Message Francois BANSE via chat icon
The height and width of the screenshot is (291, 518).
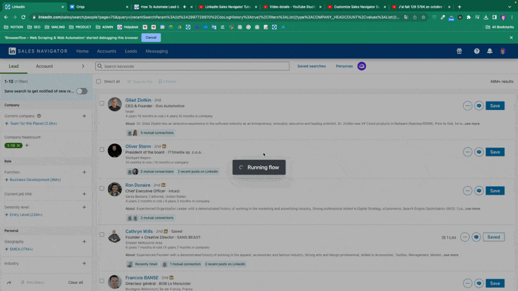(x=479, y=283)
